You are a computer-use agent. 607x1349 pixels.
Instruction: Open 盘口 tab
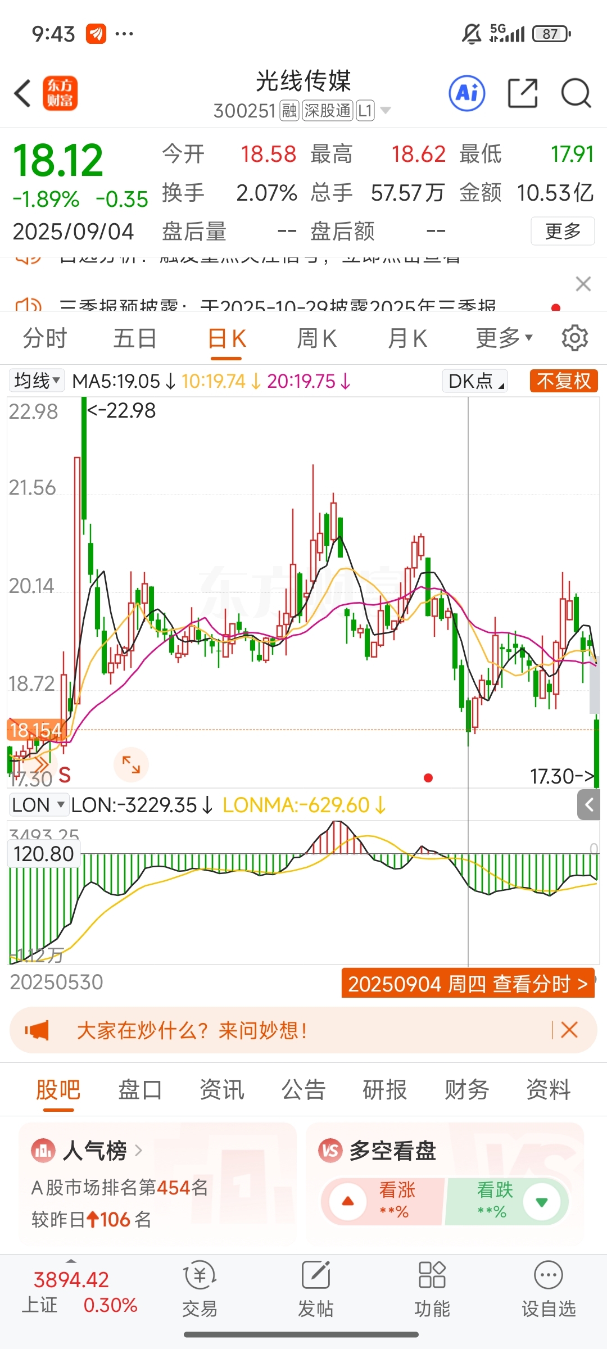pos(140,1090)
